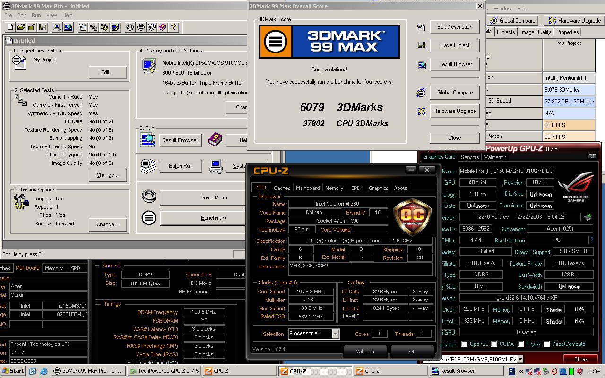This screenshot has width=605, height=378.
Task: Toggle the OpenCL checkbox in GPU-Z
Action: [465, 344]
